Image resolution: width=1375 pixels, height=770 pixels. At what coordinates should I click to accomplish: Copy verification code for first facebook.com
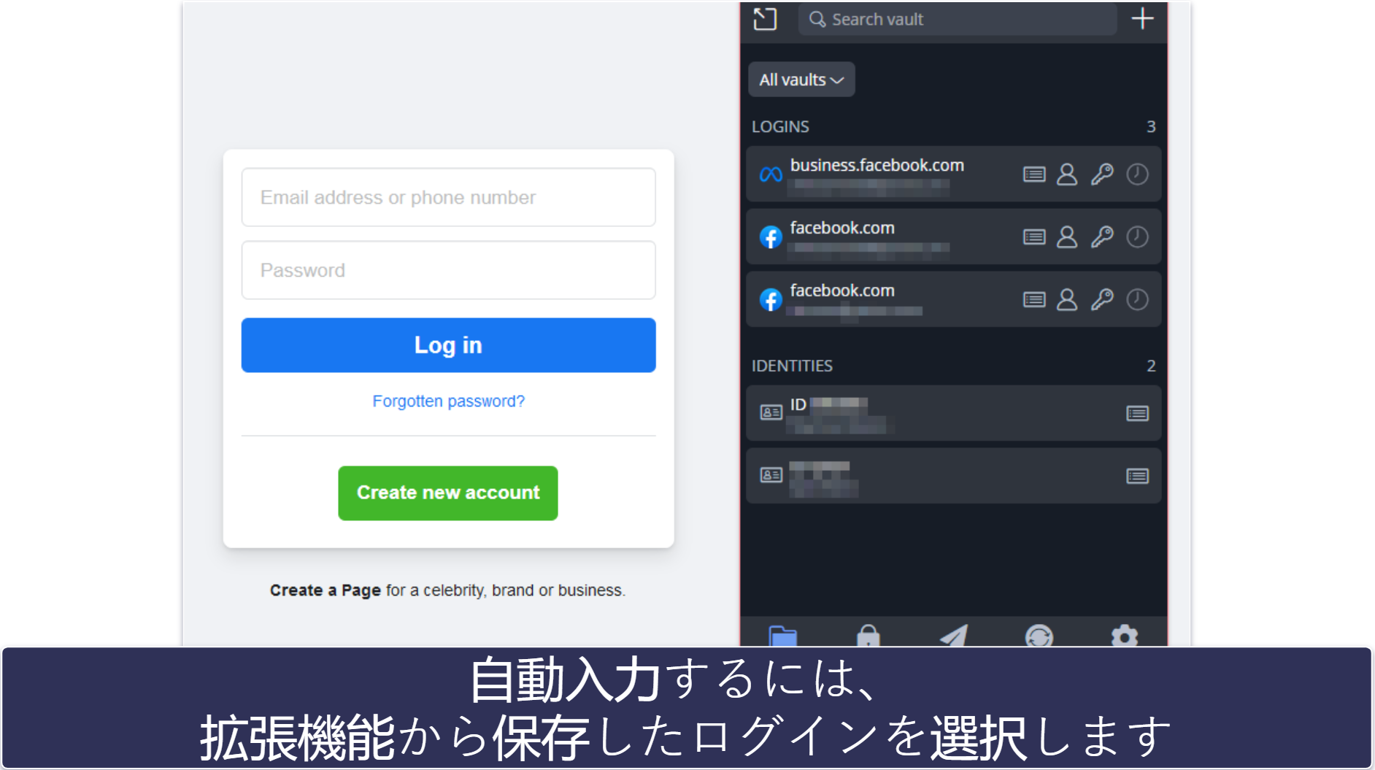(1137, 237)
